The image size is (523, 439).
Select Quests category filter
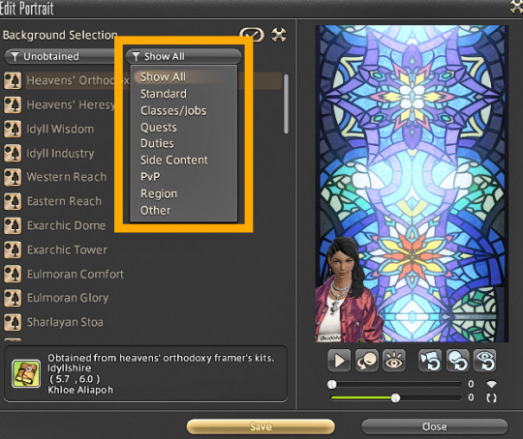coord(159,127)
